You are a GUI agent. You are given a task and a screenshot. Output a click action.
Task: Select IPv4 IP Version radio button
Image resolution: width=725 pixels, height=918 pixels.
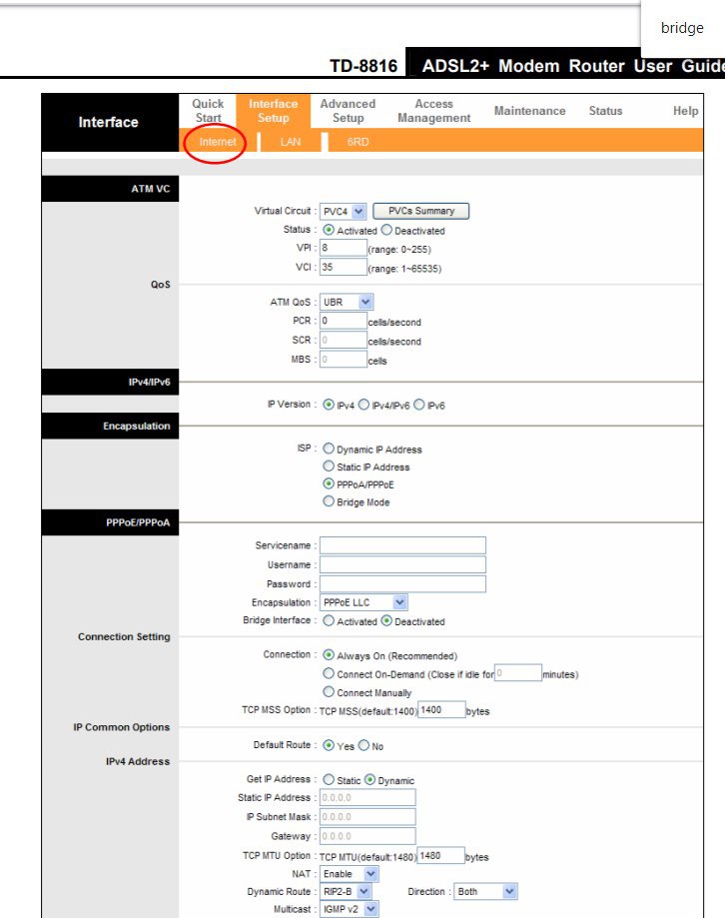pos(329,405)
